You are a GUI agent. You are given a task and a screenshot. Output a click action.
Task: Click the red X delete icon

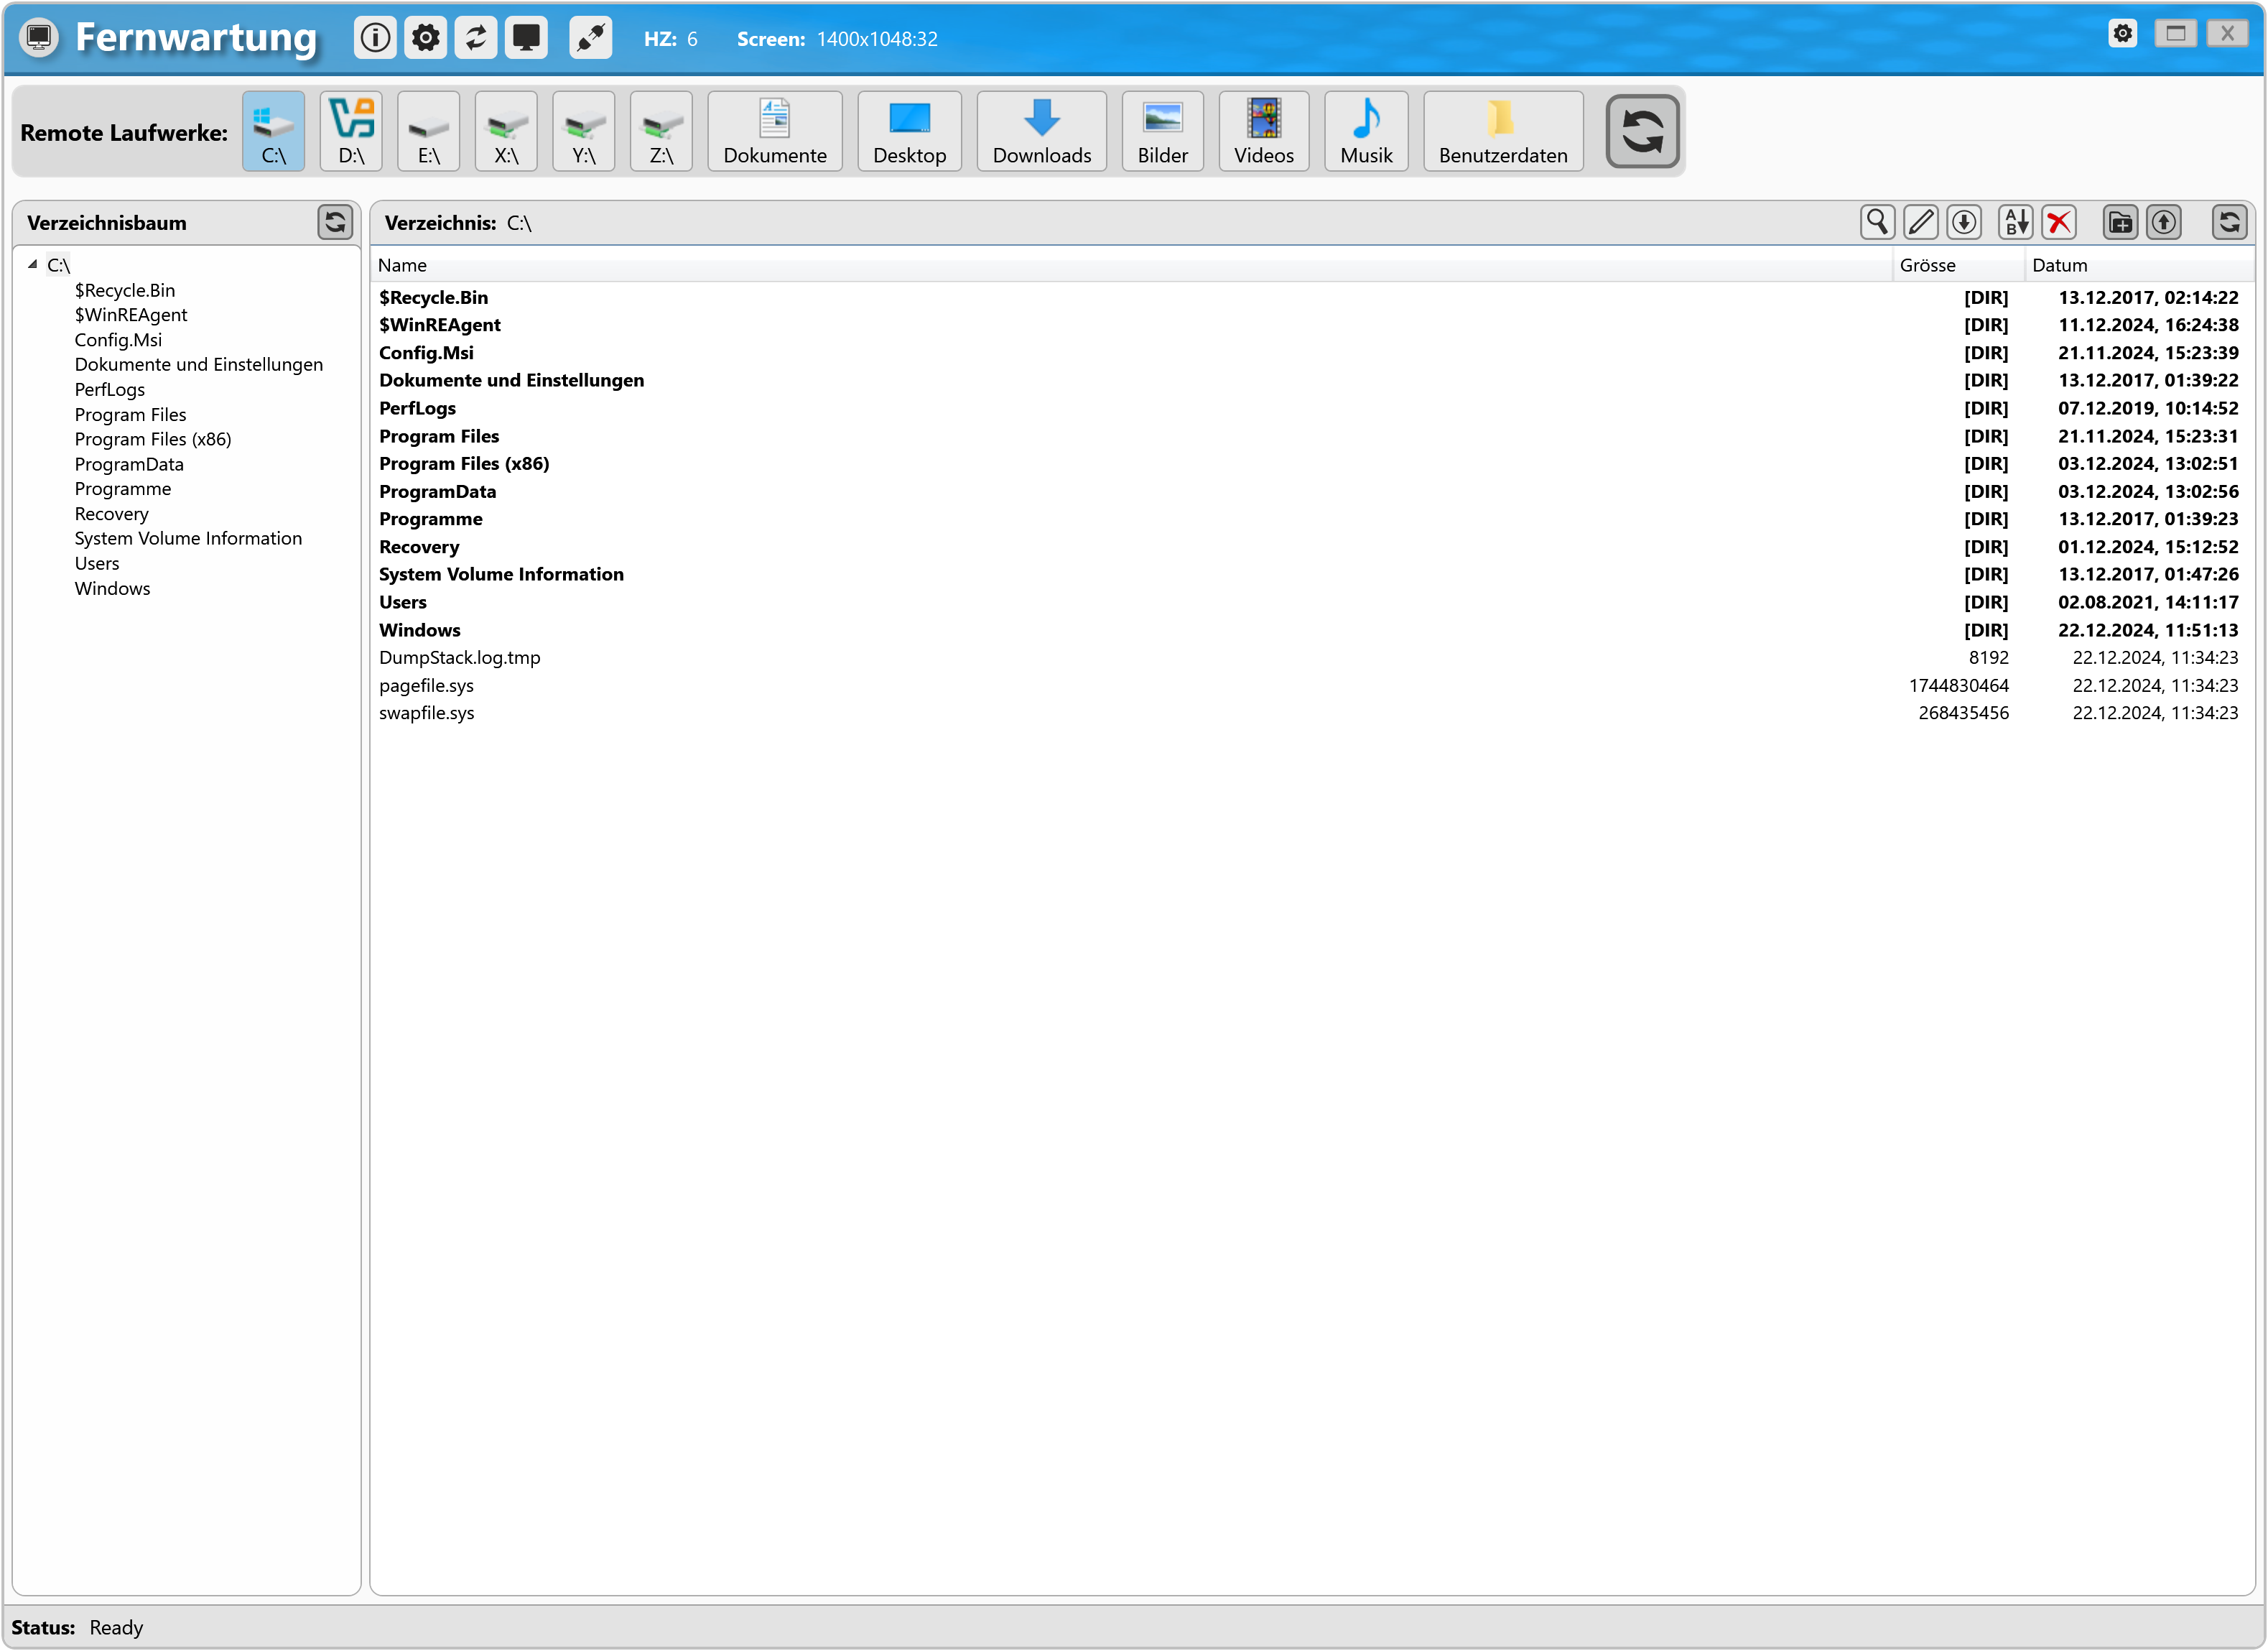point(2059,222)
